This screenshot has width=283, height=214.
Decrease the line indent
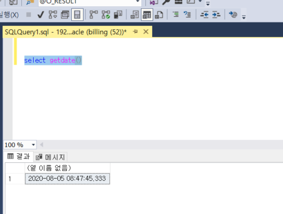(204, 15)
